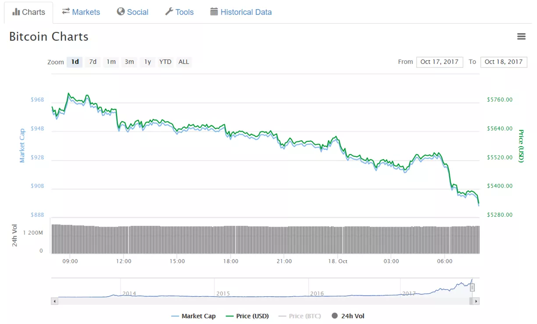
Task: Click the From date input field
Action: [x=439, y=62]
